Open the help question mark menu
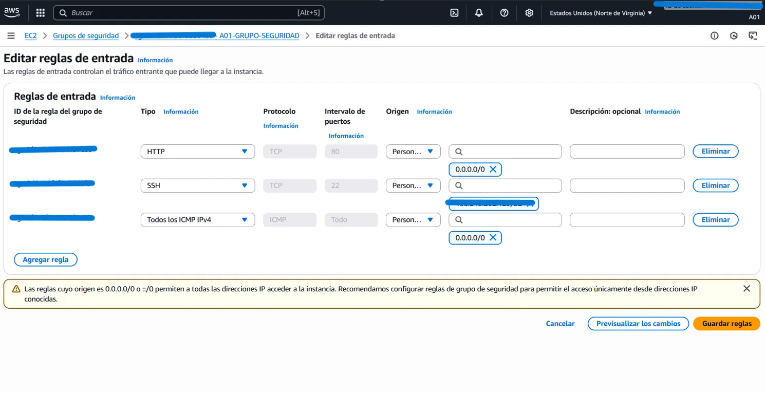 click(x=504, y=13)
